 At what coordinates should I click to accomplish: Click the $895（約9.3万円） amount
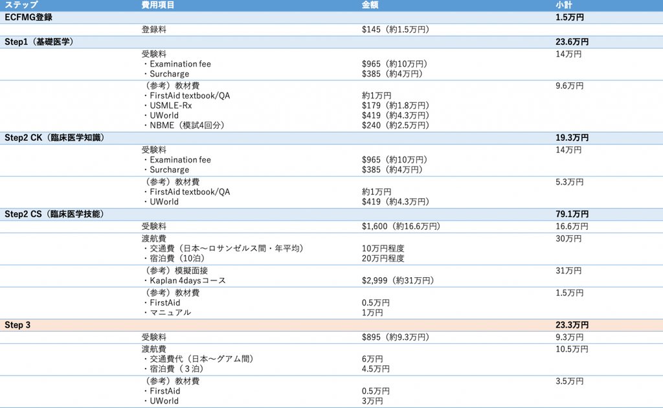[395, 337]
